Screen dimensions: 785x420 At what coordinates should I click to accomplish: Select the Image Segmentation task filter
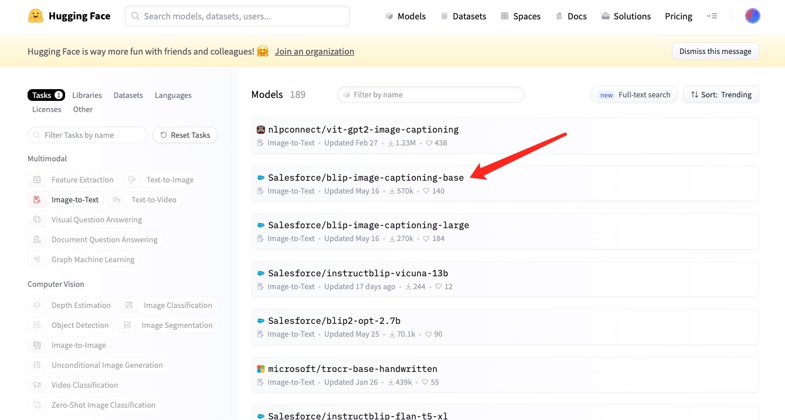click(x=168, y=325)
